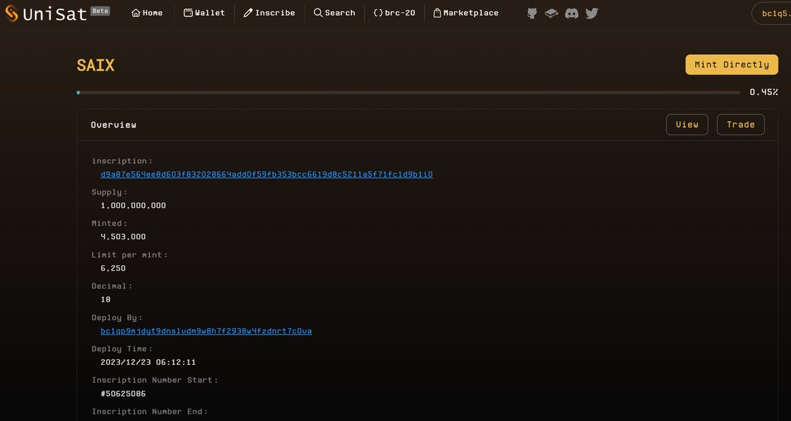Click the Minted value 4,503,000

[x=123, y=237]
